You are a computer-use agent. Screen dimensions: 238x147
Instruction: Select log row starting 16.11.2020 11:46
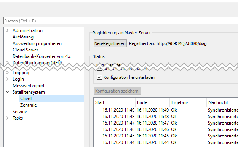point(166,129)
